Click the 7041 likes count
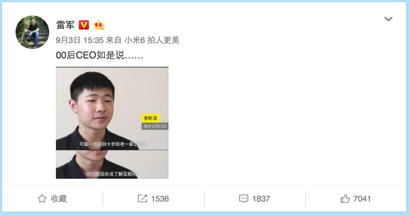This screenshot has width=409, height=215. [362, 199]
